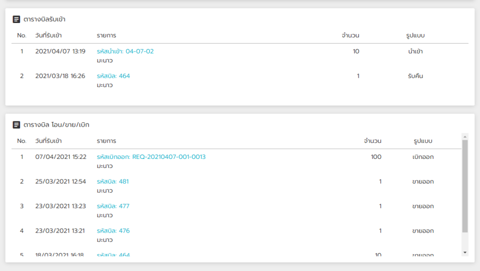Screen dimensions: 480x271
Task: Click scrollbar down arrow in outgoing table
Action: [465, 253]
